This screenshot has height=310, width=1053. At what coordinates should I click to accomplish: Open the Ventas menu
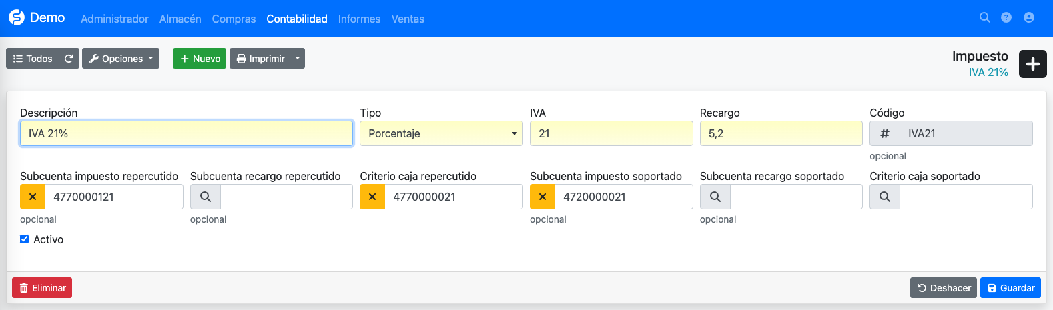click(x=408, y=19)
